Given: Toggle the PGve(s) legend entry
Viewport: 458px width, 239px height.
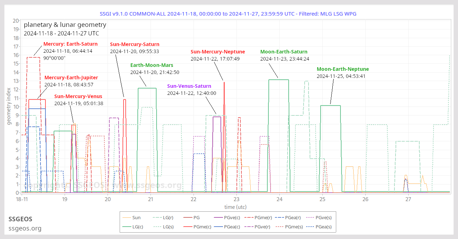Looking at the screenshot, I should [x=325, y=217].
